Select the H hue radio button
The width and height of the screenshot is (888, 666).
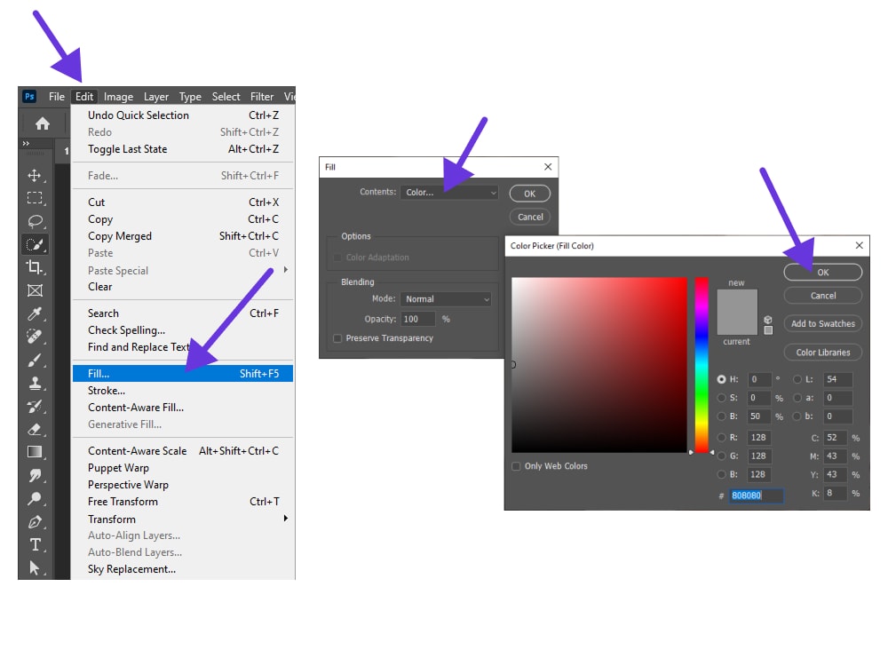tap(721, 379)
